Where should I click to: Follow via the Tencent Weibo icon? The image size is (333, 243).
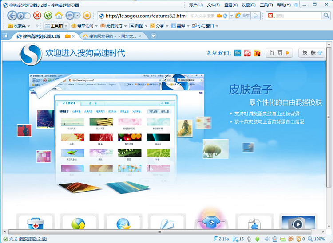click(238, 53)
